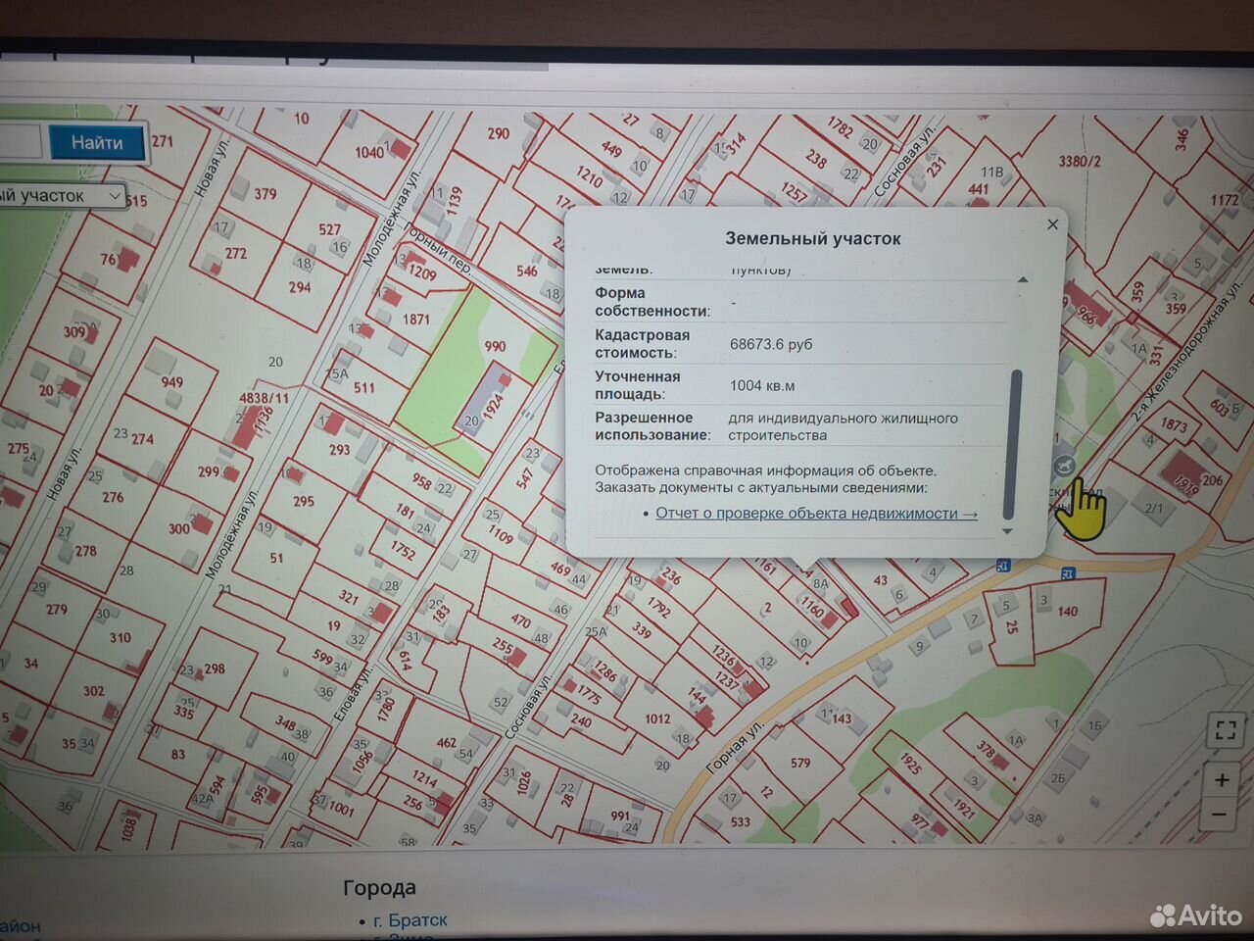The width and height of the screenshot is (1254, 941).
Task: Click the playground marker icon on the map
Action: coord(1065,466)
